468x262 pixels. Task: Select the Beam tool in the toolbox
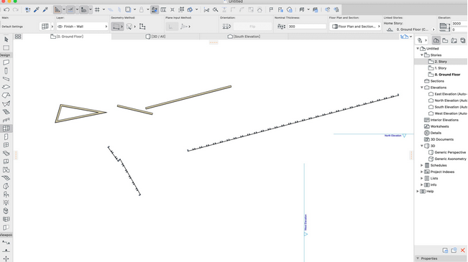point(6,79)
